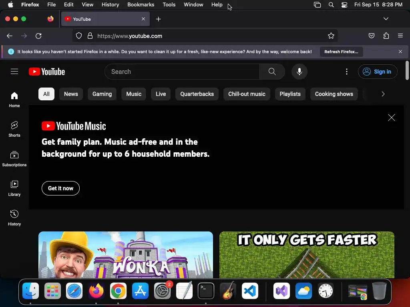
Task: Save page to Pocket
Action: click(371, 36)
